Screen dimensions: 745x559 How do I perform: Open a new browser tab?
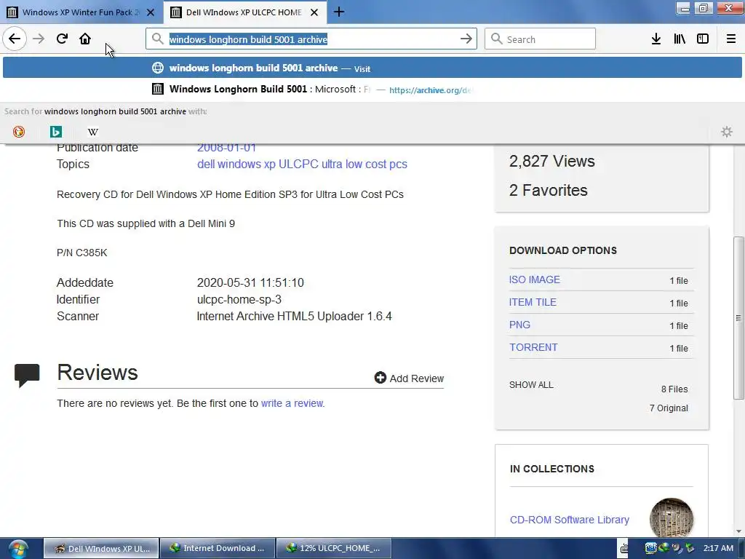tap(339, 12)
